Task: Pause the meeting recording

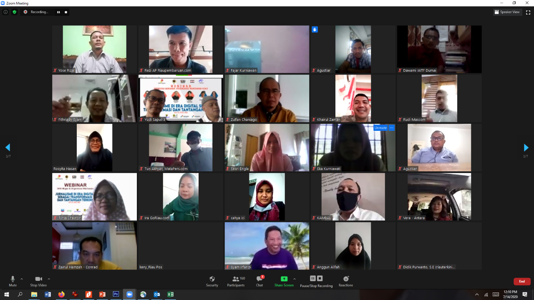Action: tap(313, 278)
